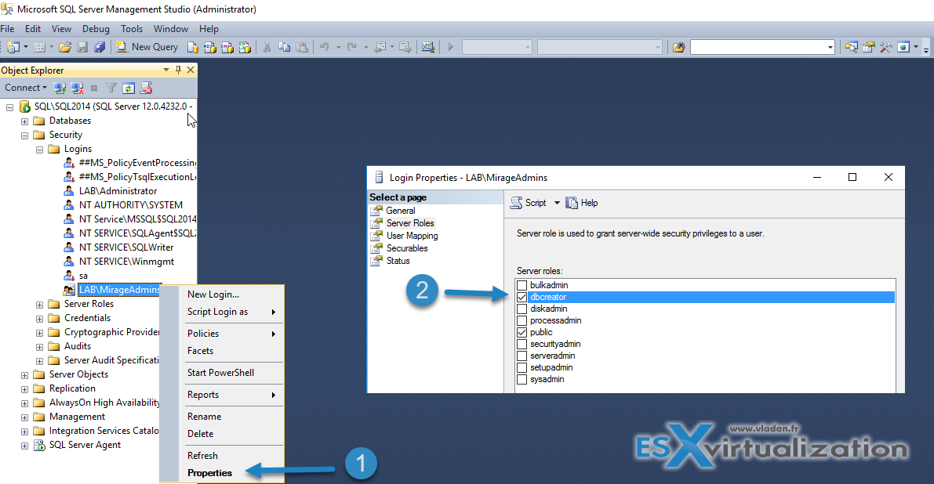This screenshot has width=934, height=484.
Task: Select the sa login in tree
Action: pos(83,276)
